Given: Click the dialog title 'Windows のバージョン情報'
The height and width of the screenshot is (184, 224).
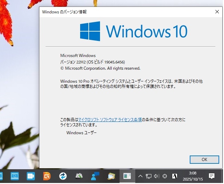Looking at the screenshot, I should 65,12.
